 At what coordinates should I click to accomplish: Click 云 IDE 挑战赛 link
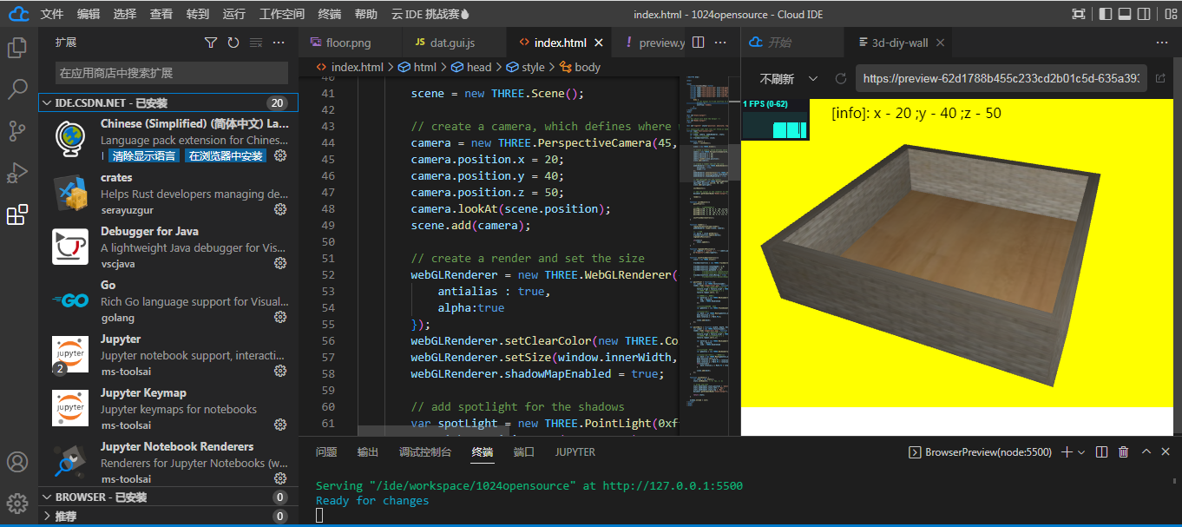coord(430,14)
